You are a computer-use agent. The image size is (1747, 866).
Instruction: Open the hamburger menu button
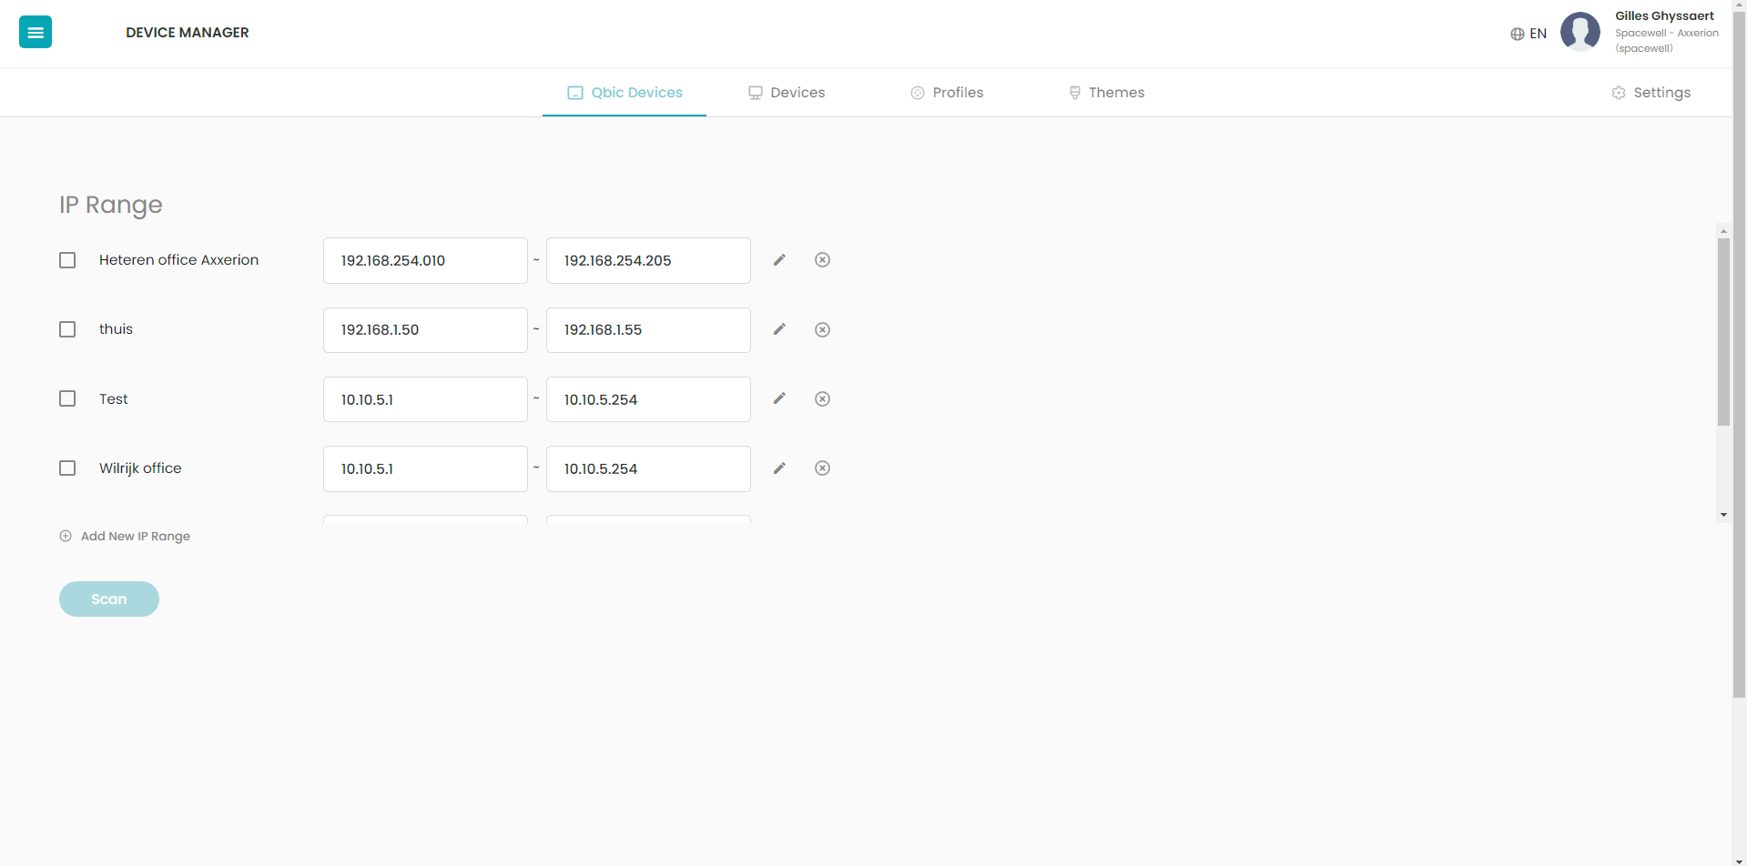coord(36,33)
